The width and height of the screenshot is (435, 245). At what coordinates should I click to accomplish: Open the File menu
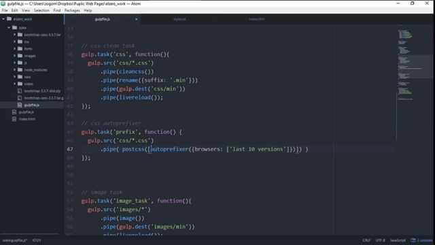(5, 10)
